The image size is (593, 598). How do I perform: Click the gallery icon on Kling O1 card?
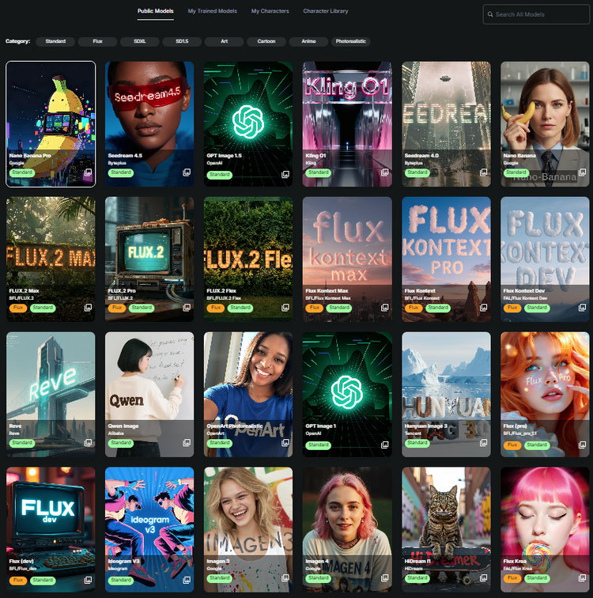click(x=384, y=172)
